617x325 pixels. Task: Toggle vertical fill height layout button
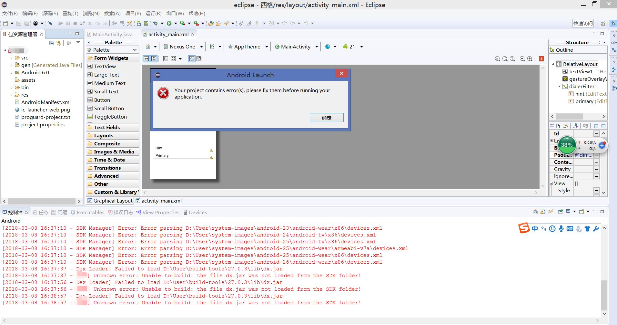(x=154, y=58)
